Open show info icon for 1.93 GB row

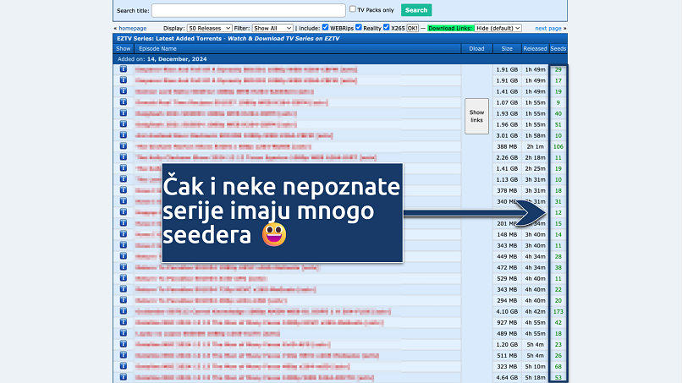coord(123,113)
